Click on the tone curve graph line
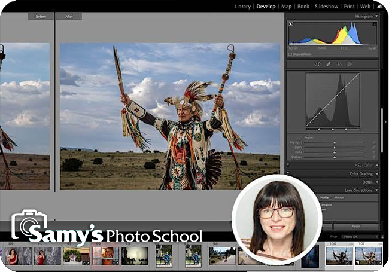 pos(333,100)
